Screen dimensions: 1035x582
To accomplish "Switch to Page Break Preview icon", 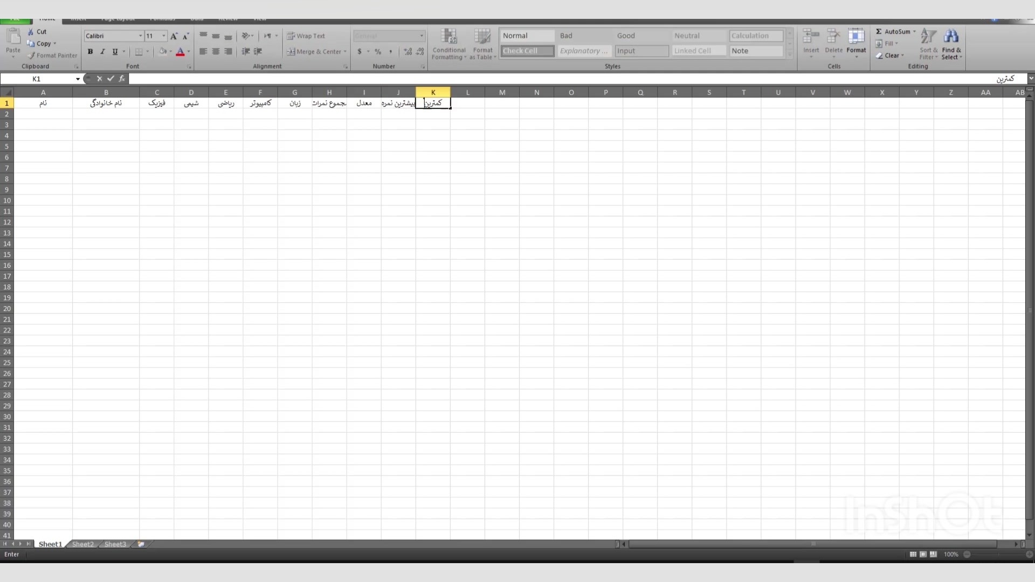I will [x=933, y=555].
